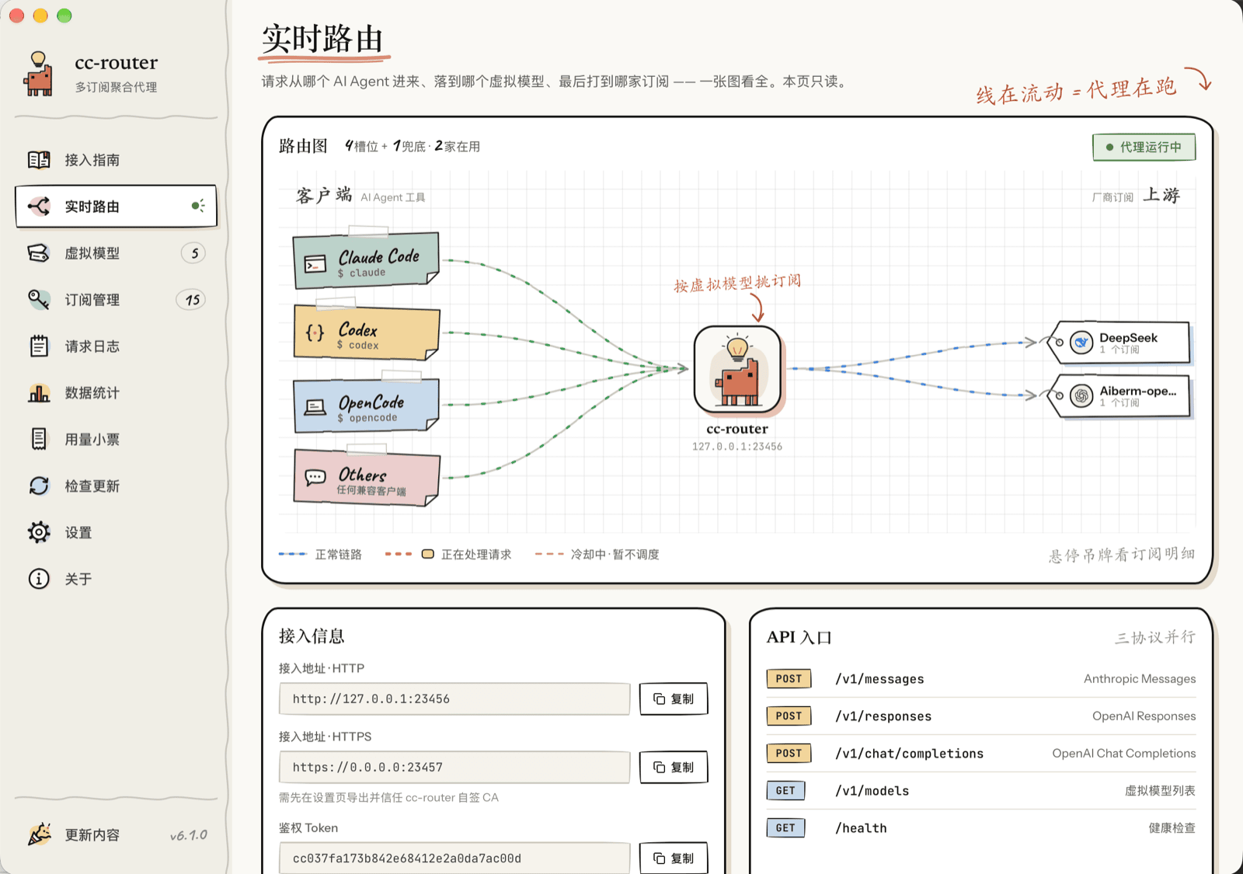This screenshot has width=1243, height=874.
Task: Click the 127.0.0.1:23456 label under cc-router
Action: coord(737,447)
